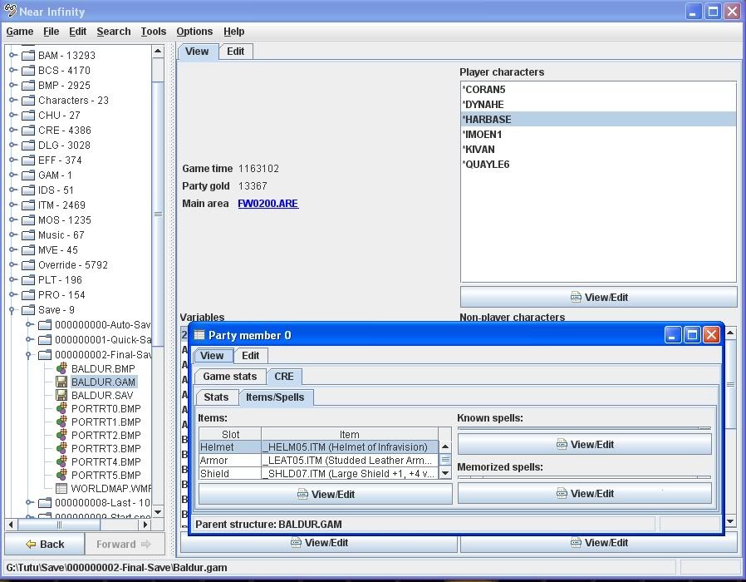This screenshot has height=582, width=746.
Task: Expand the 000000000-Auto-Save folder node
Action: pos(30,324)
